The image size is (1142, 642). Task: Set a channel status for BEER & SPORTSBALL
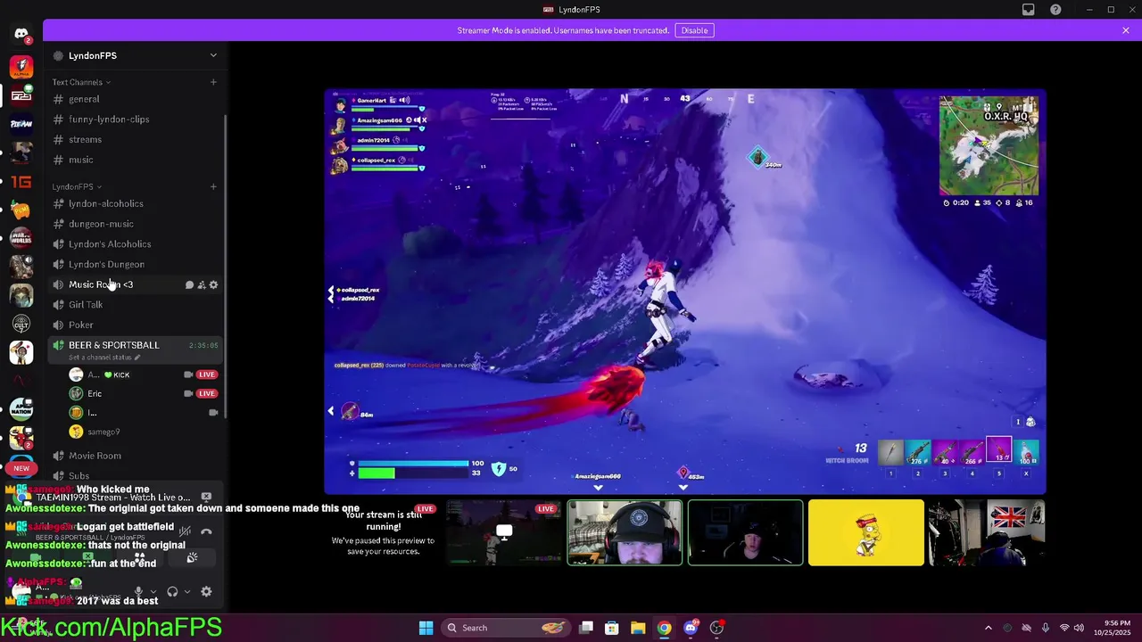(x=104, y=358)
